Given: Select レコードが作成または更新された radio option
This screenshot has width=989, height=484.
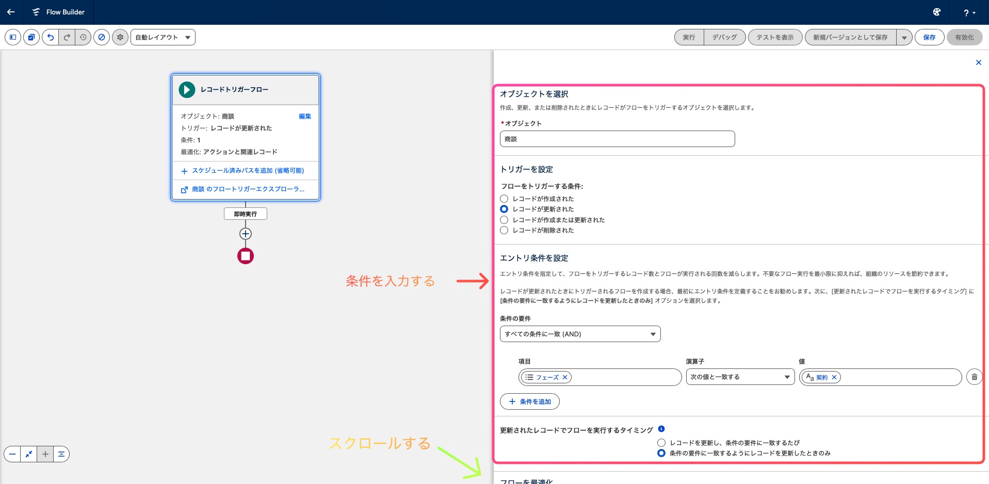Looking at the screenshot, I should pyautogui.click(x=504, y=220).
